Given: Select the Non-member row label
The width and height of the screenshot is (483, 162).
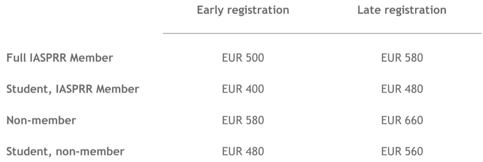Looking at the screenshot, I should coord(41,120).
